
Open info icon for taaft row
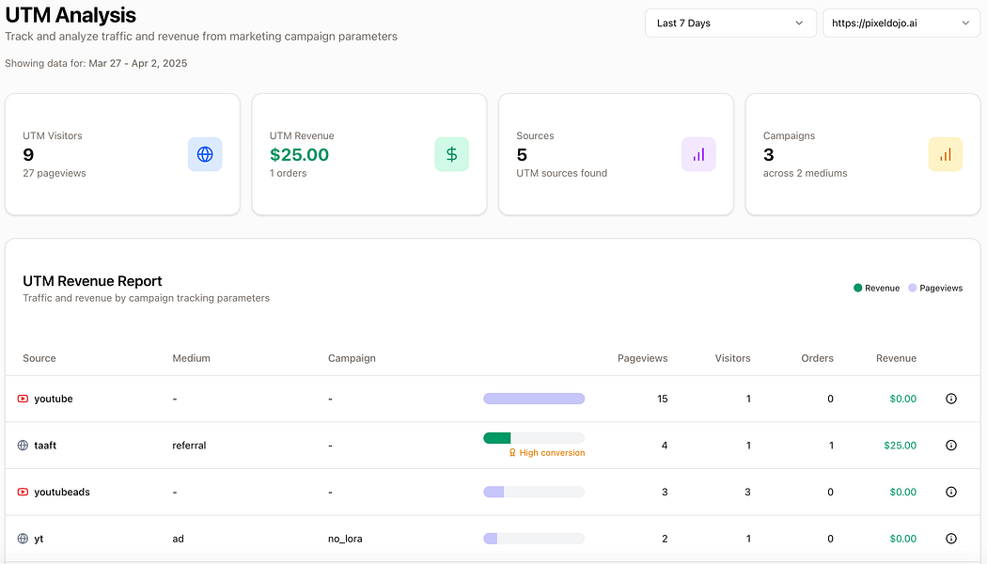pyautogui.click(x=950, y=446)
